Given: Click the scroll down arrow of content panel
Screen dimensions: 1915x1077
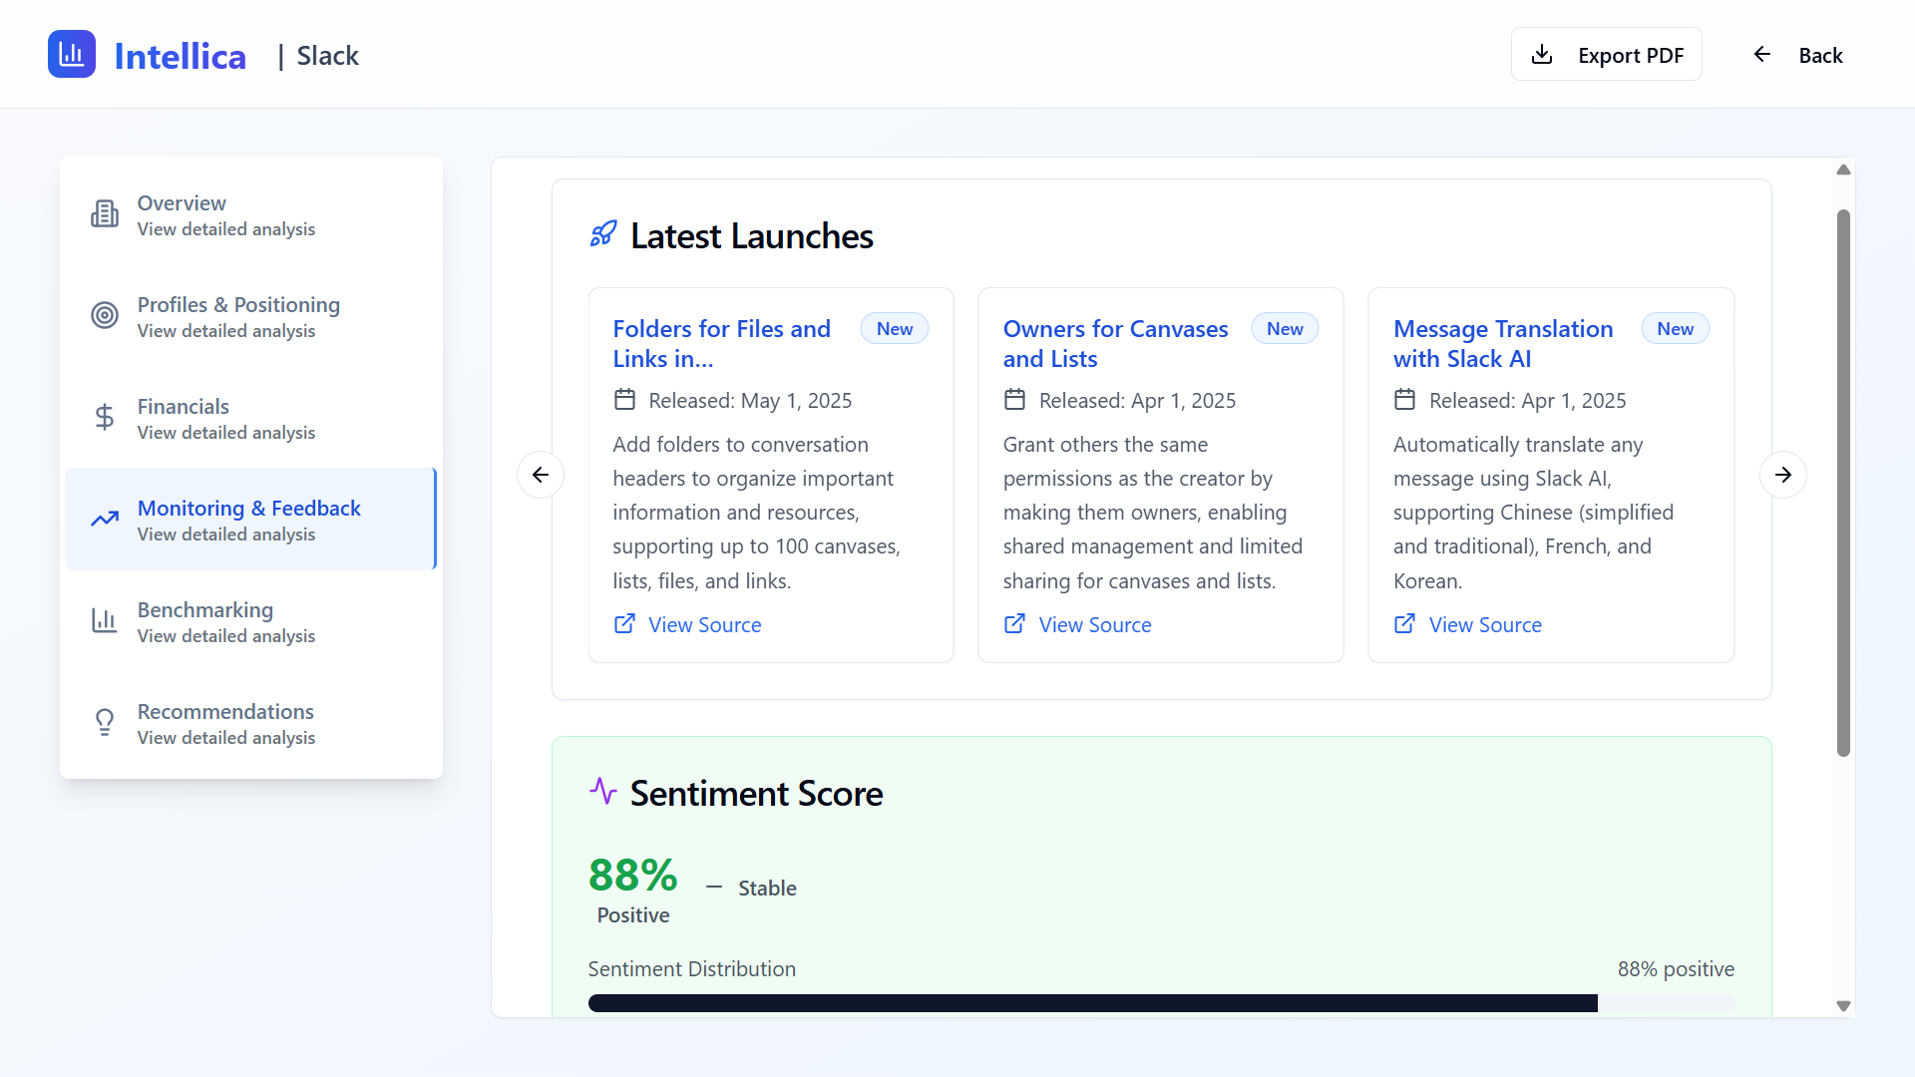Looking at the screenshot, I should 1843,1006.
